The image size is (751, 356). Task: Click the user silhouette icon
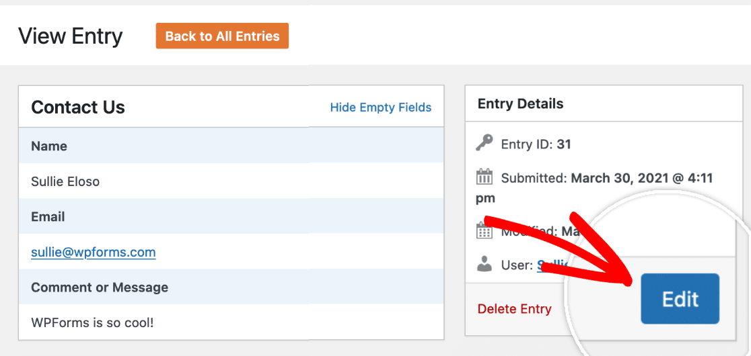[x=485, y=264]
